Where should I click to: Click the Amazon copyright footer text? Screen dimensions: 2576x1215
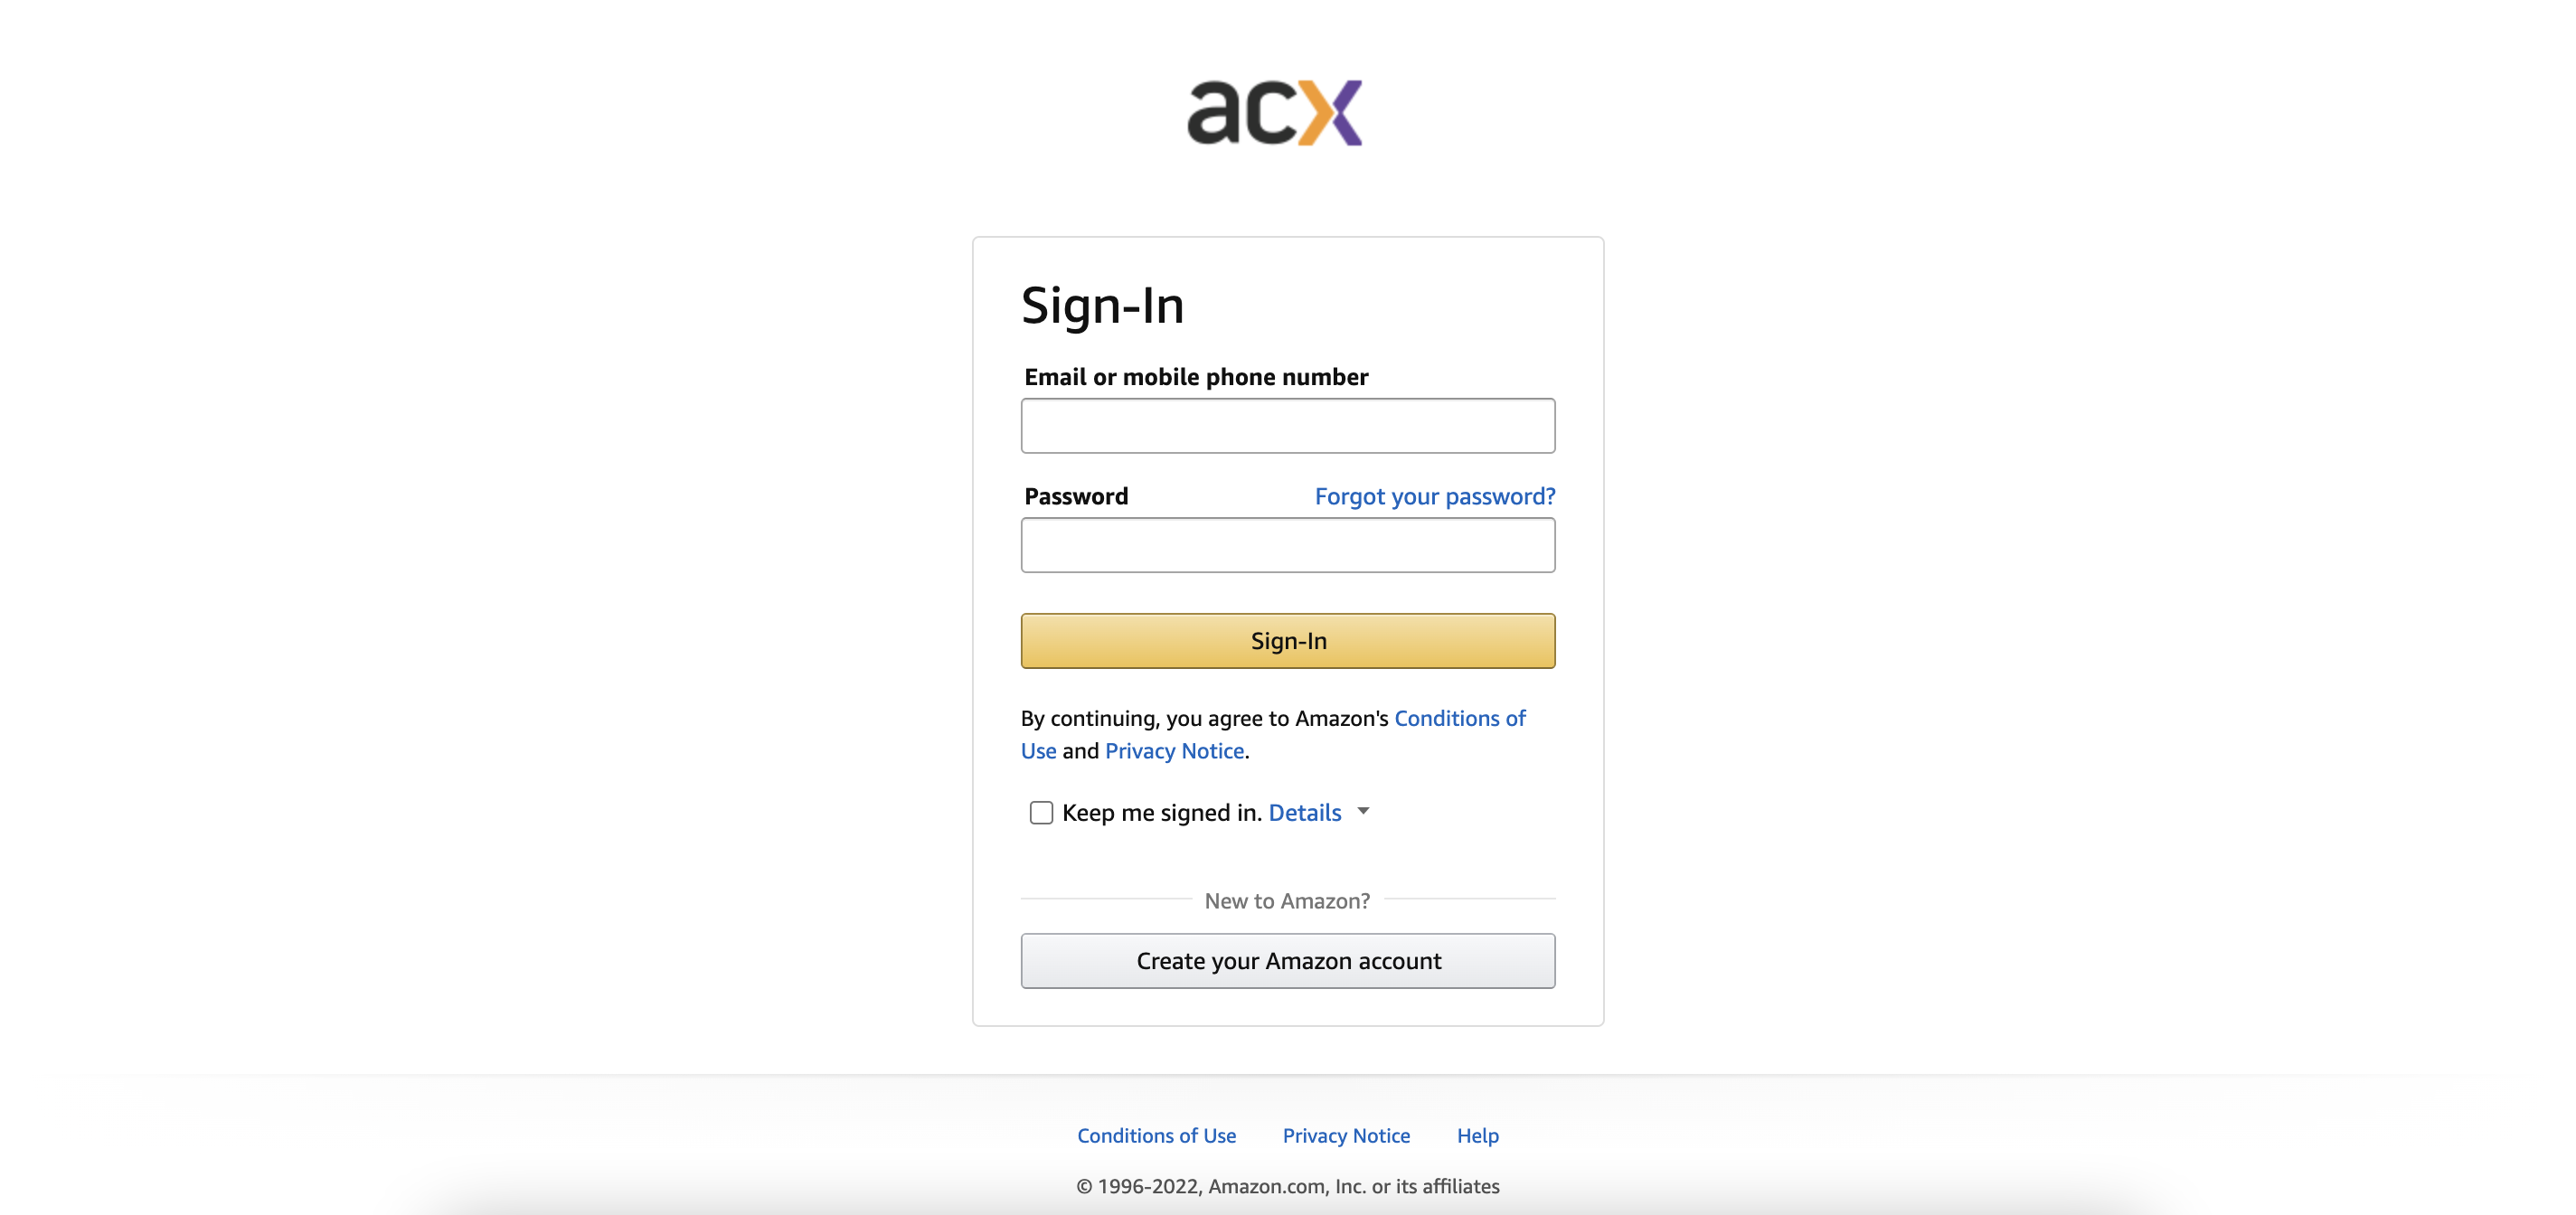pyautogui.click(x=1288, y=1186)
